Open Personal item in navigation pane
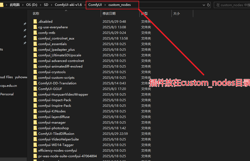Image resolution: width=250 pixels, height=161 pixels. [x=7, y=94]
